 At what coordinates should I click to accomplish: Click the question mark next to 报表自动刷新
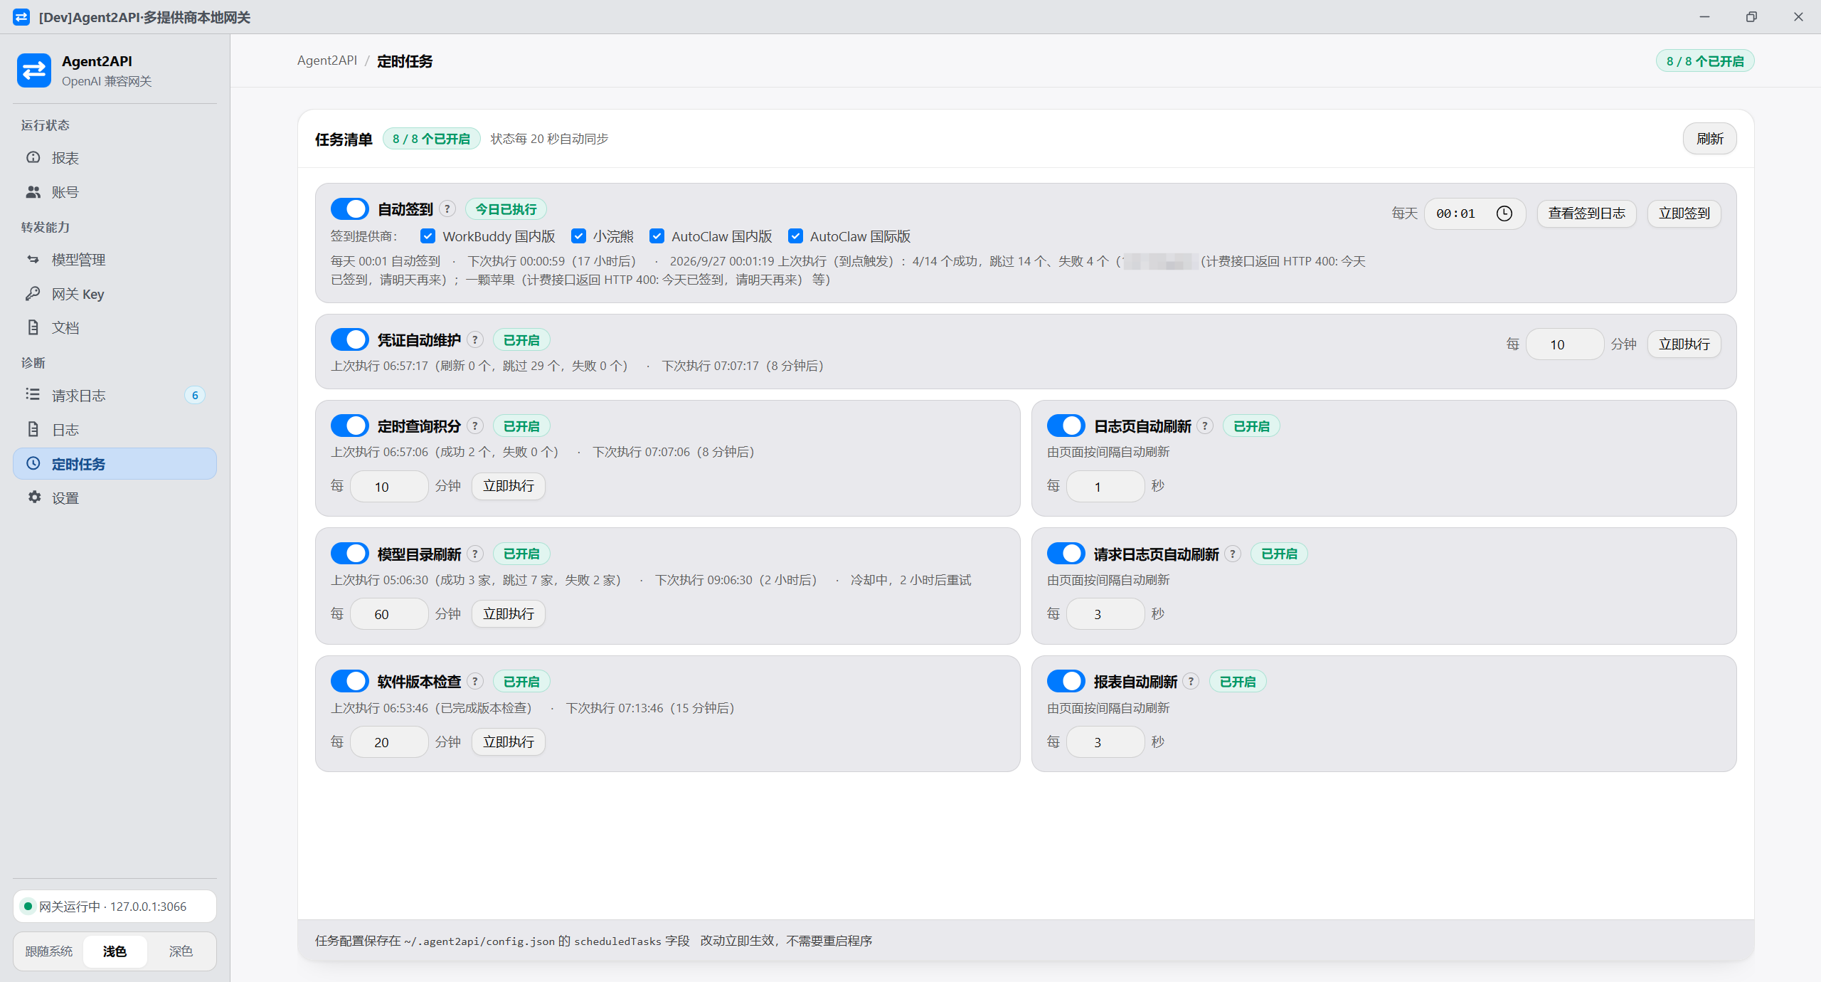(1191, 682)
